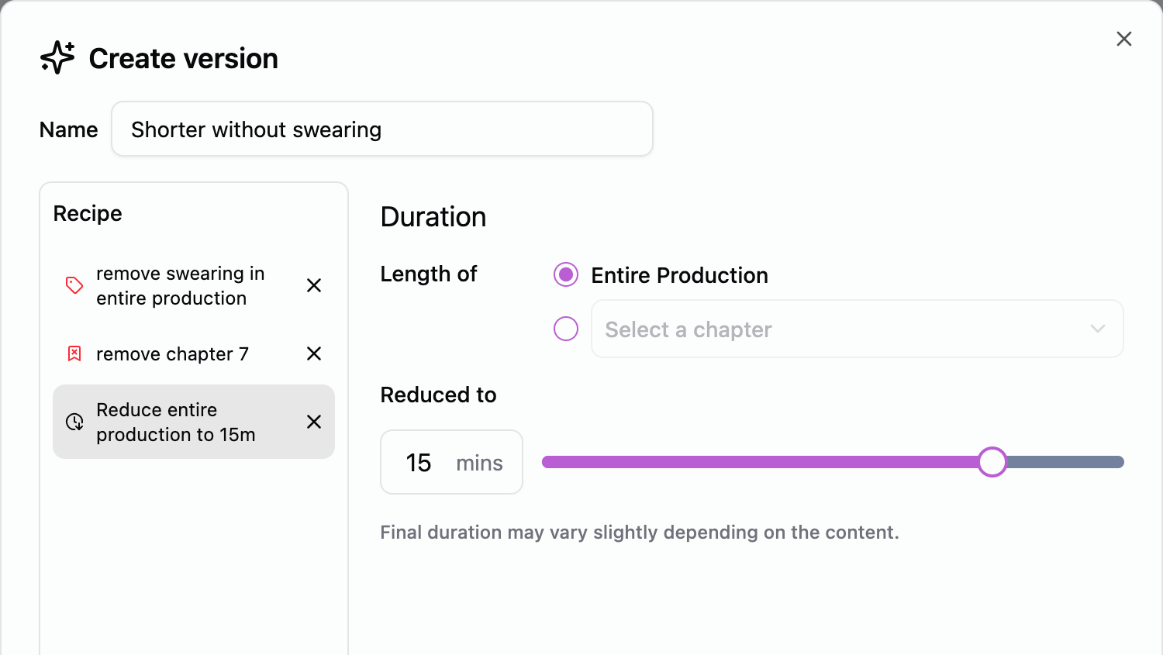Enable the unselected radio next to Select a chapter
The width and height of the screenshot is (1163, 655).
tap(566, 329)
